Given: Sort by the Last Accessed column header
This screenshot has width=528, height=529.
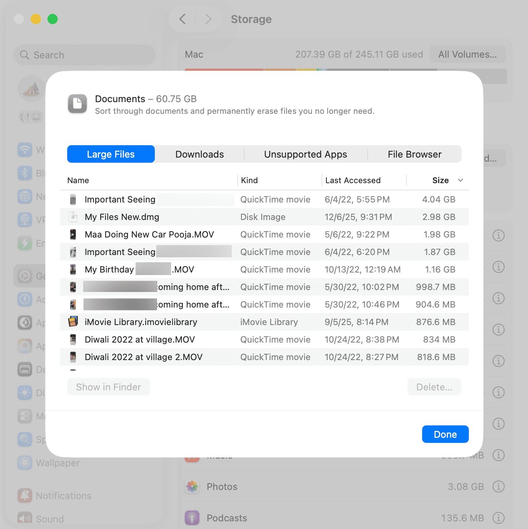Looking at the screenshot, I should point(353,180).
